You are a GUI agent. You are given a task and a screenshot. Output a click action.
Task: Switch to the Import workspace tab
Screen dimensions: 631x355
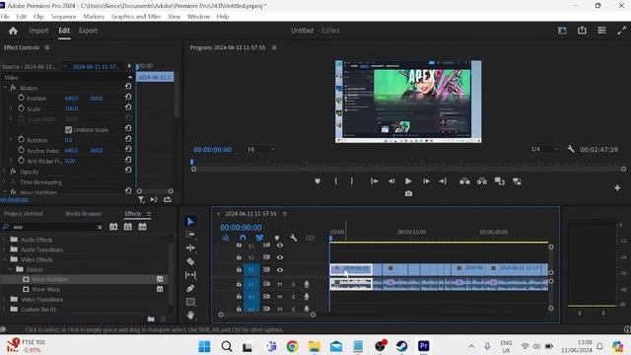[x=38, y=31]
